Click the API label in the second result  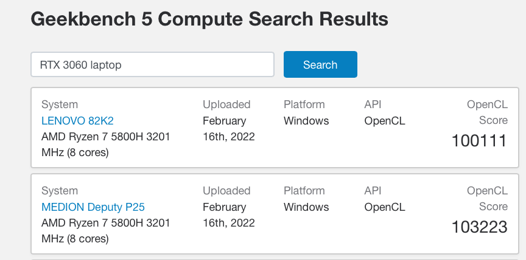[373, 191]
